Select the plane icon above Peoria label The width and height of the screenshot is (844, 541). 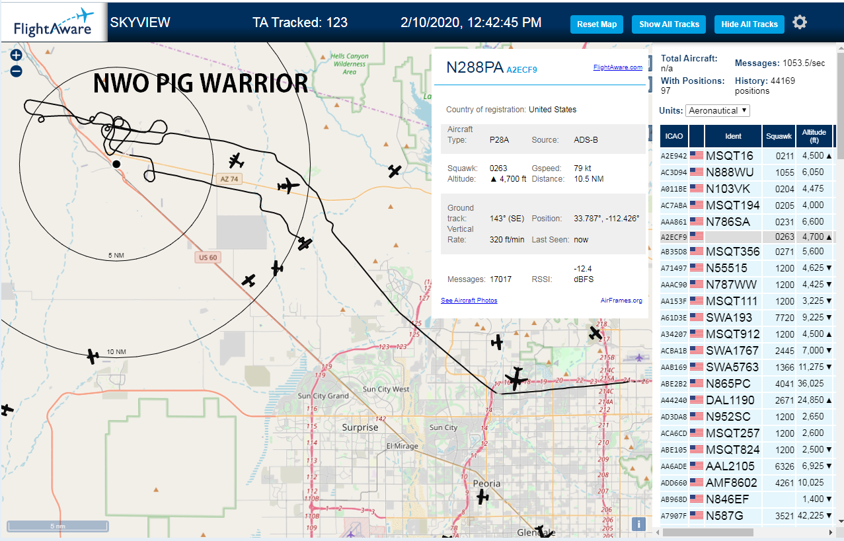pyautogui.click(x=482, y=497)
